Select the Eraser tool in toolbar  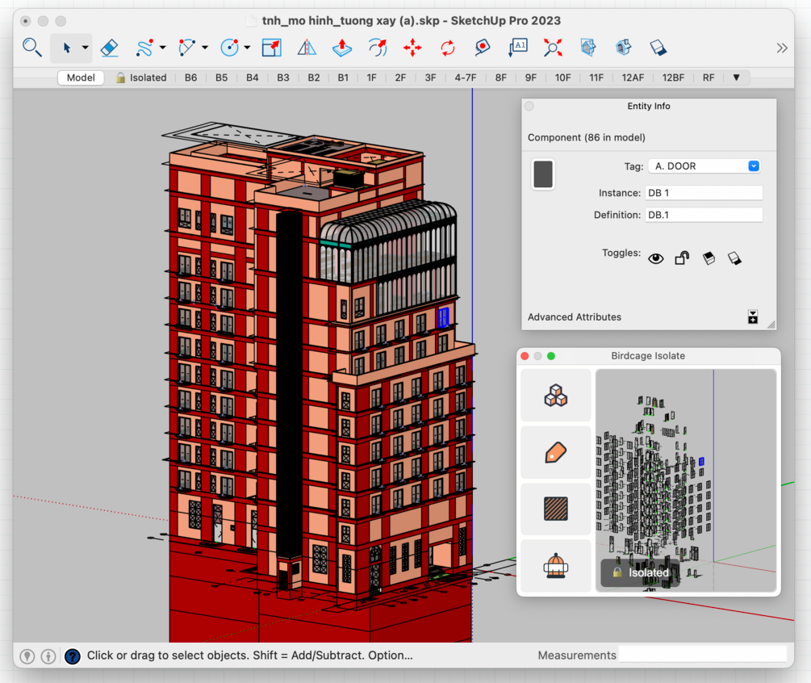point(110,48)
